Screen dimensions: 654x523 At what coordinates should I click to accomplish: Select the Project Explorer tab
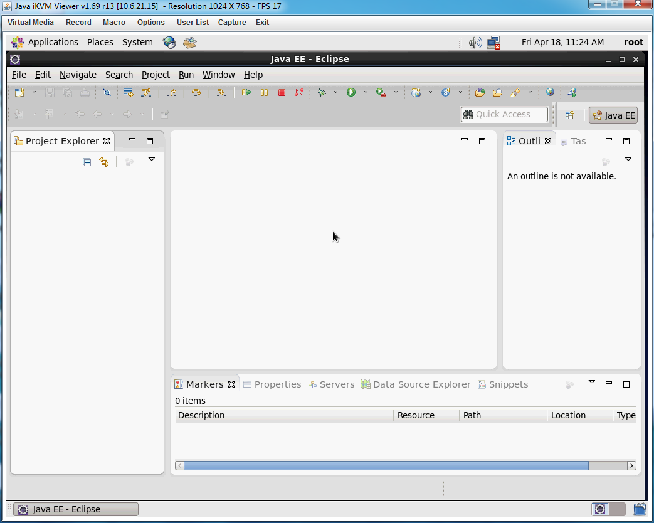(63, 141)
